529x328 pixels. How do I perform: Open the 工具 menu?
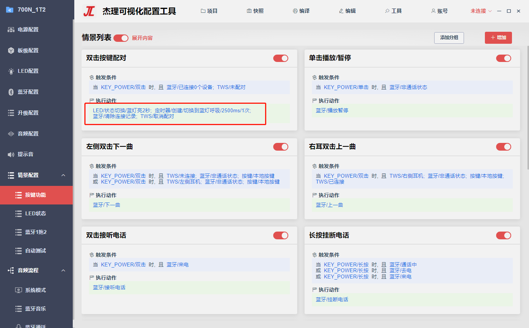tap(393, 11)
